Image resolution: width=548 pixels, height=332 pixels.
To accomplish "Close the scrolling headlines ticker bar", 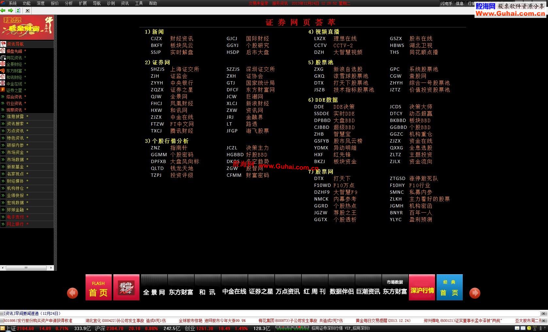I will tap(544, 321).
